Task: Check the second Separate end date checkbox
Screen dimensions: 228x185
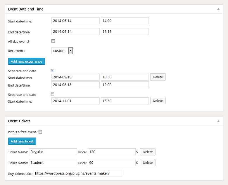Action: (53, 94)
